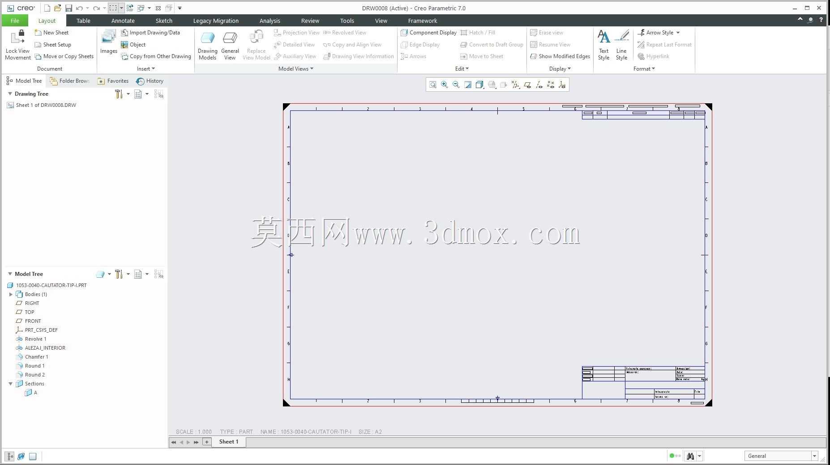
Task: Switch to the Sketch ribbon tab
Action: pos(164,21)
